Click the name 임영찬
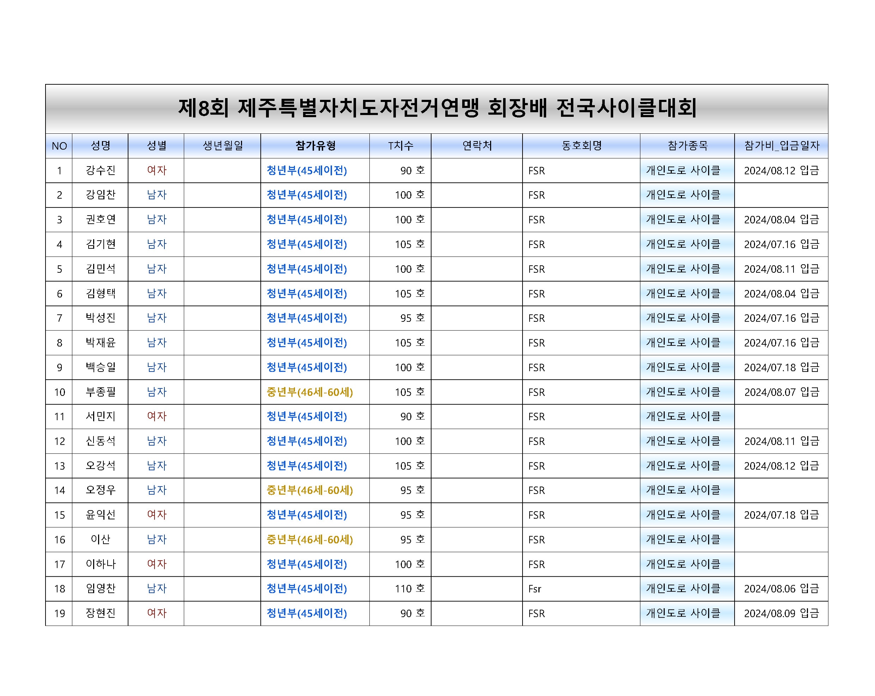 (100, 589)
